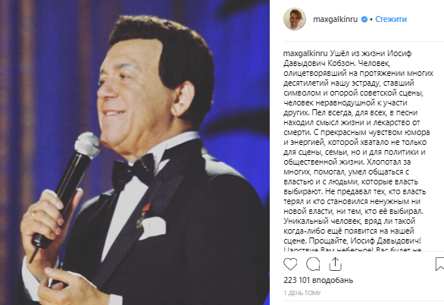The image size is (444, 305).
Task: Click the black bow tie in the photo
Action: (133, 171)
